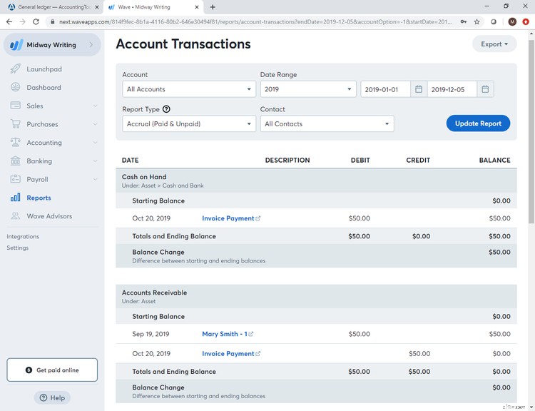Click the Wave logo beside Midway Writing
Viewport: 535px width, 411px height.
16,45
